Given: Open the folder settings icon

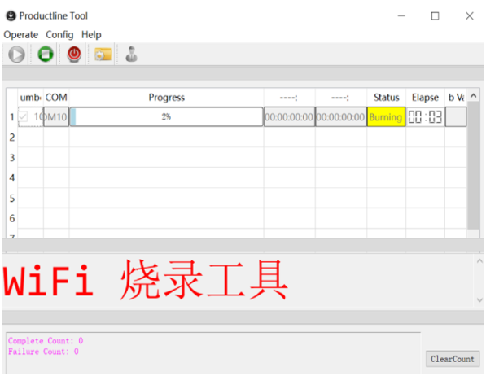Looking at the screenshot, I should click(103, 55).
